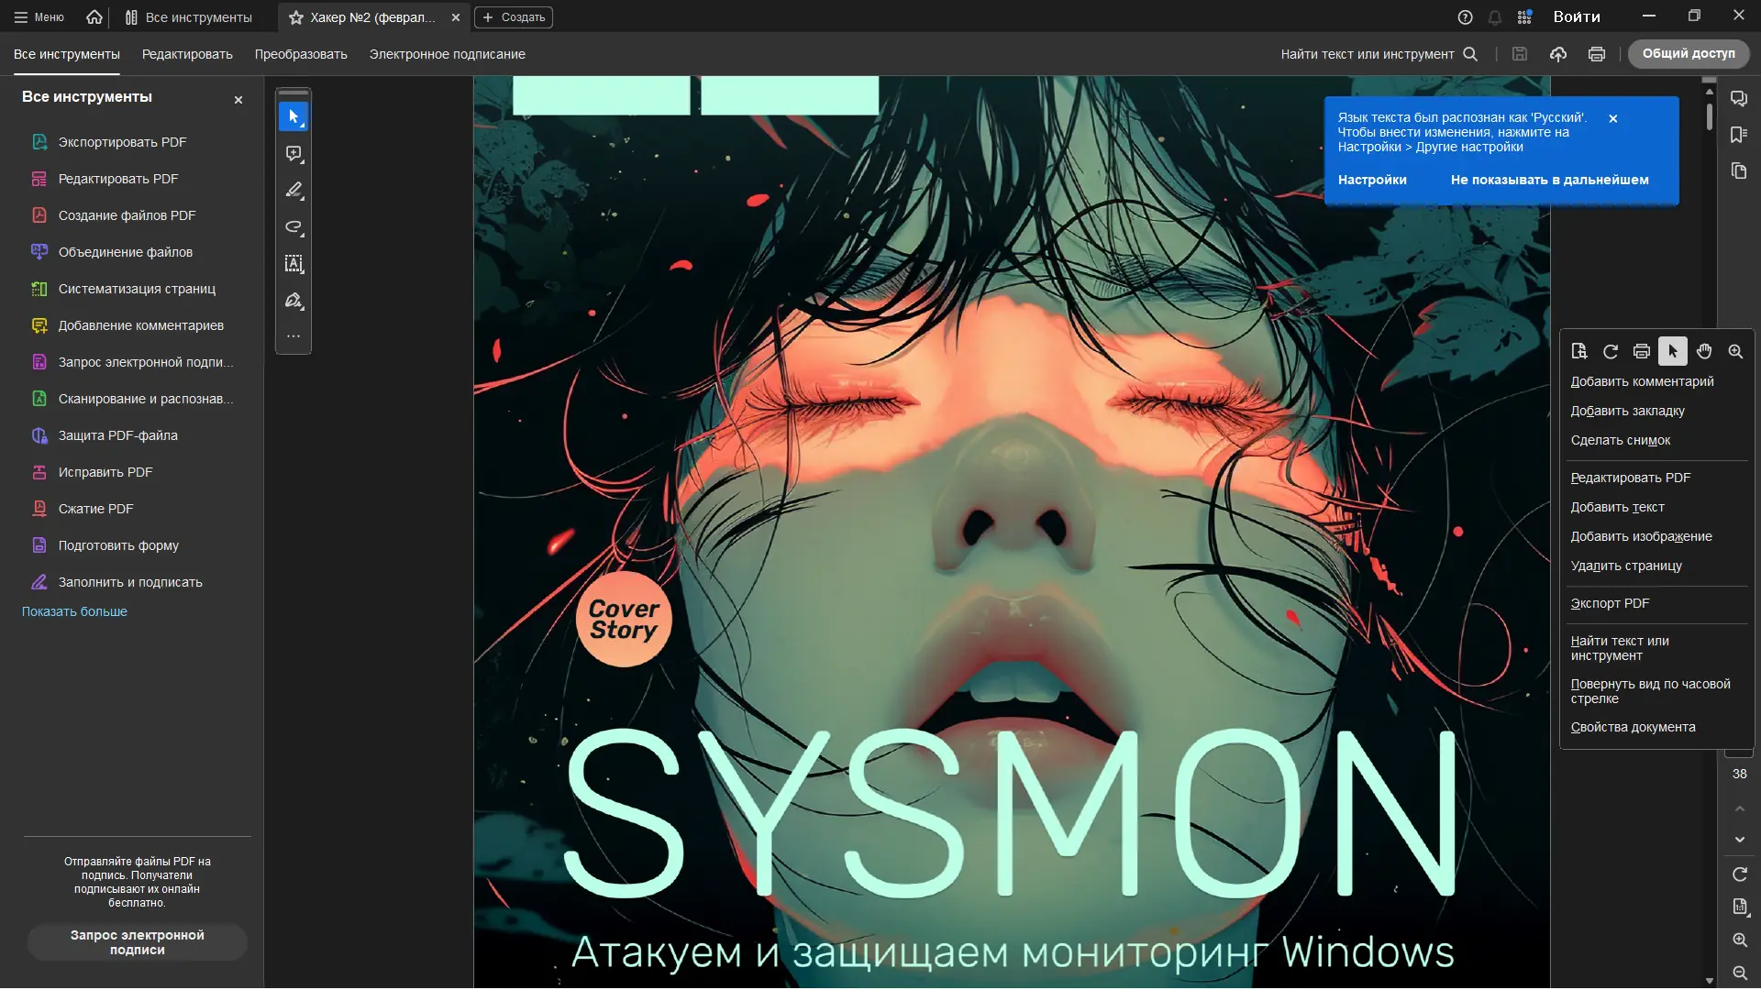Click the Найти текст или инструмент search field
Viewport: 1761px width, 990px height.
point(1367,54)
